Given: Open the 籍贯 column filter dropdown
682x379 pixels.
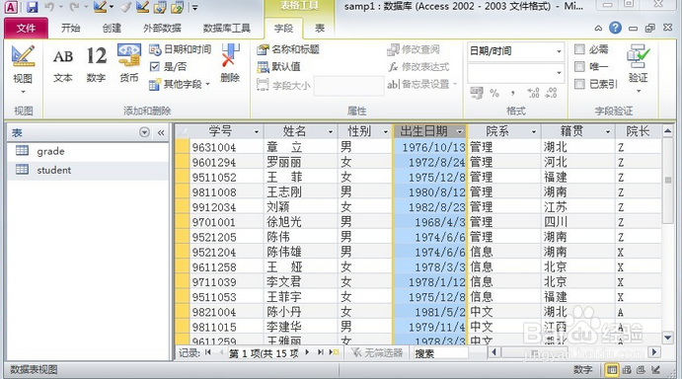Looking at the screenshot, I should tap(608, 132).
